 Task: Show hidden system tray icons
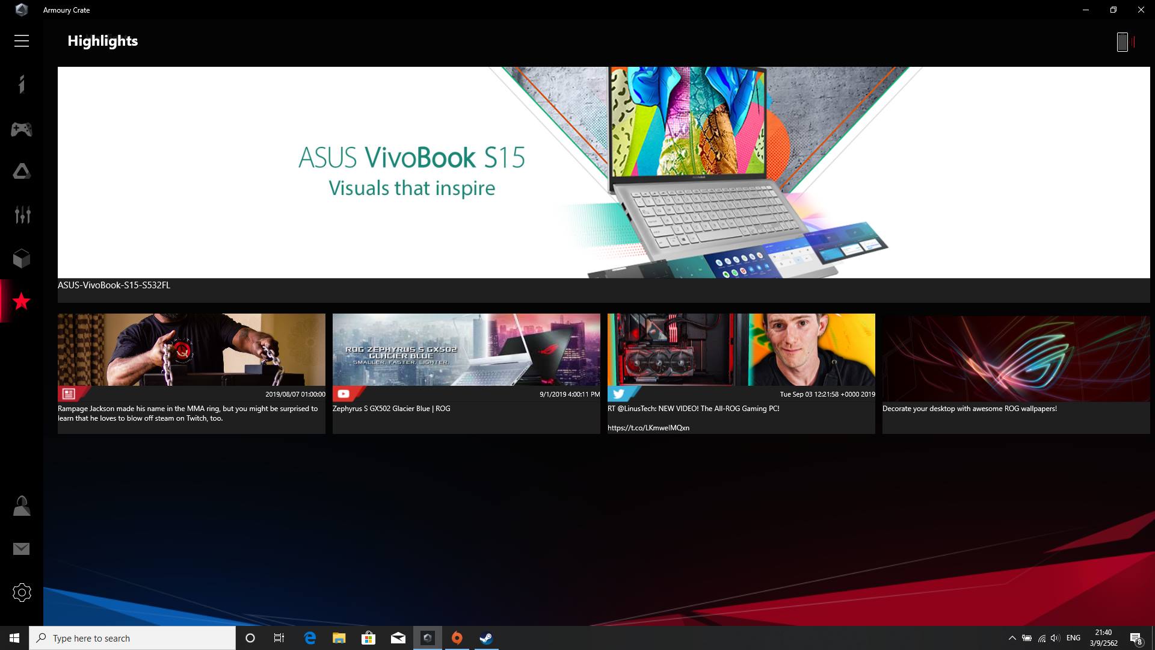pyautogui.click(x=1012, y=638)
